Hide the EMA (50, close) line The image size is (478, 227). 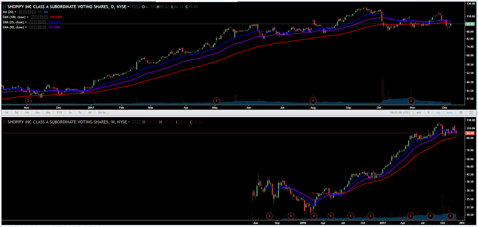[x=31, y=27]
